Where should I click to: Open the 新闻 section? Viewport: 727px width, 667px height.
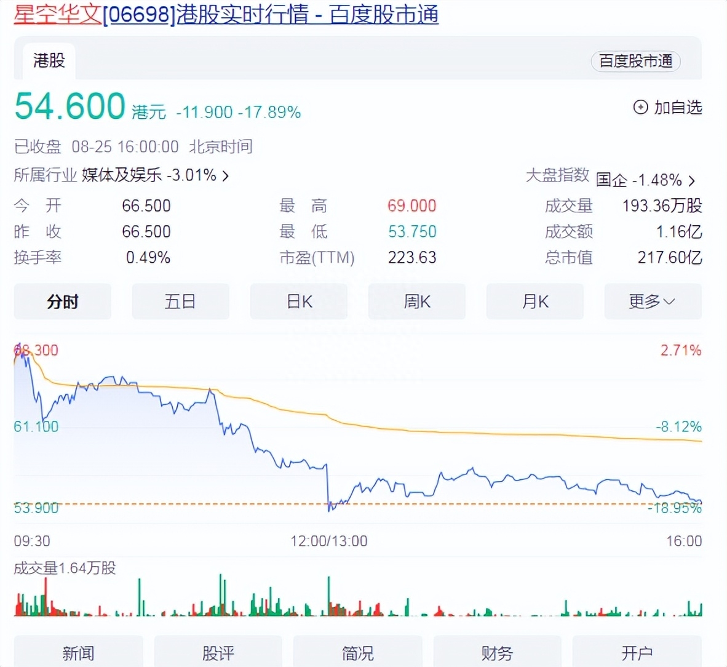tap(78, 653)
